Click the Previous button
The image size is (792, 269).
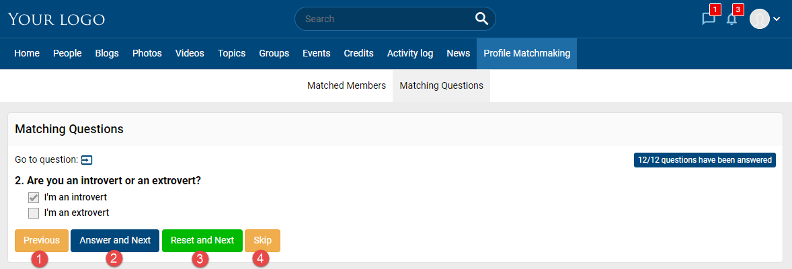[42, 241]
